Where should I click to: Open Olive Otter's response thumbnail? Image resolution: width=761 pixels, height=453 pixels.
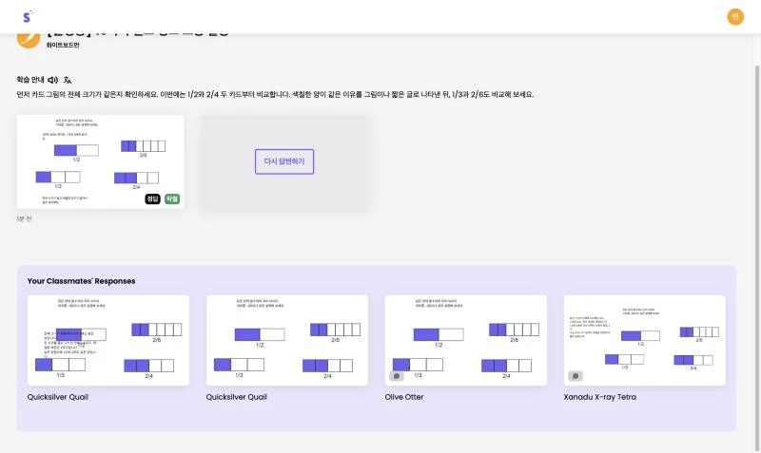(465, 340)
